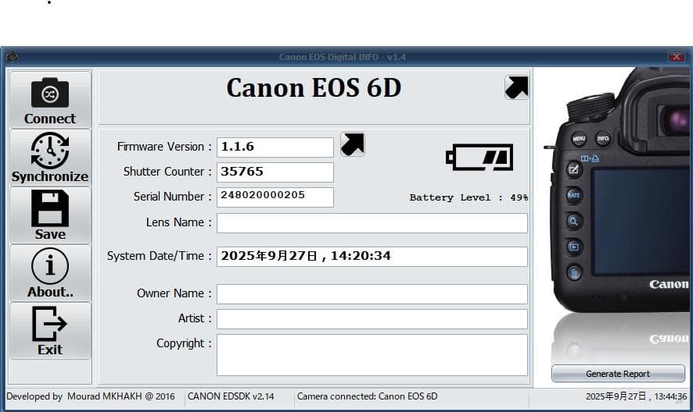This screenshot has width=693, height=412.
Task: Focus the Owner Name input
Action: point(372,293)
